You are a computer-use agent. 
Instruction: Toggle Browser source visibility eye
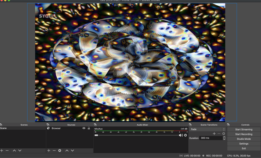click(x=84, y=128)
